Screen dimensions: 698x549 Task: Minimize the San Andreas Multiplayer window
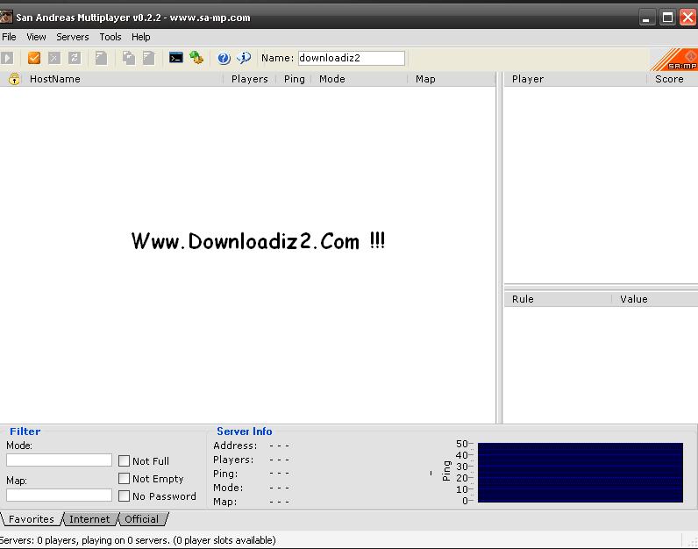pos(646,18)
